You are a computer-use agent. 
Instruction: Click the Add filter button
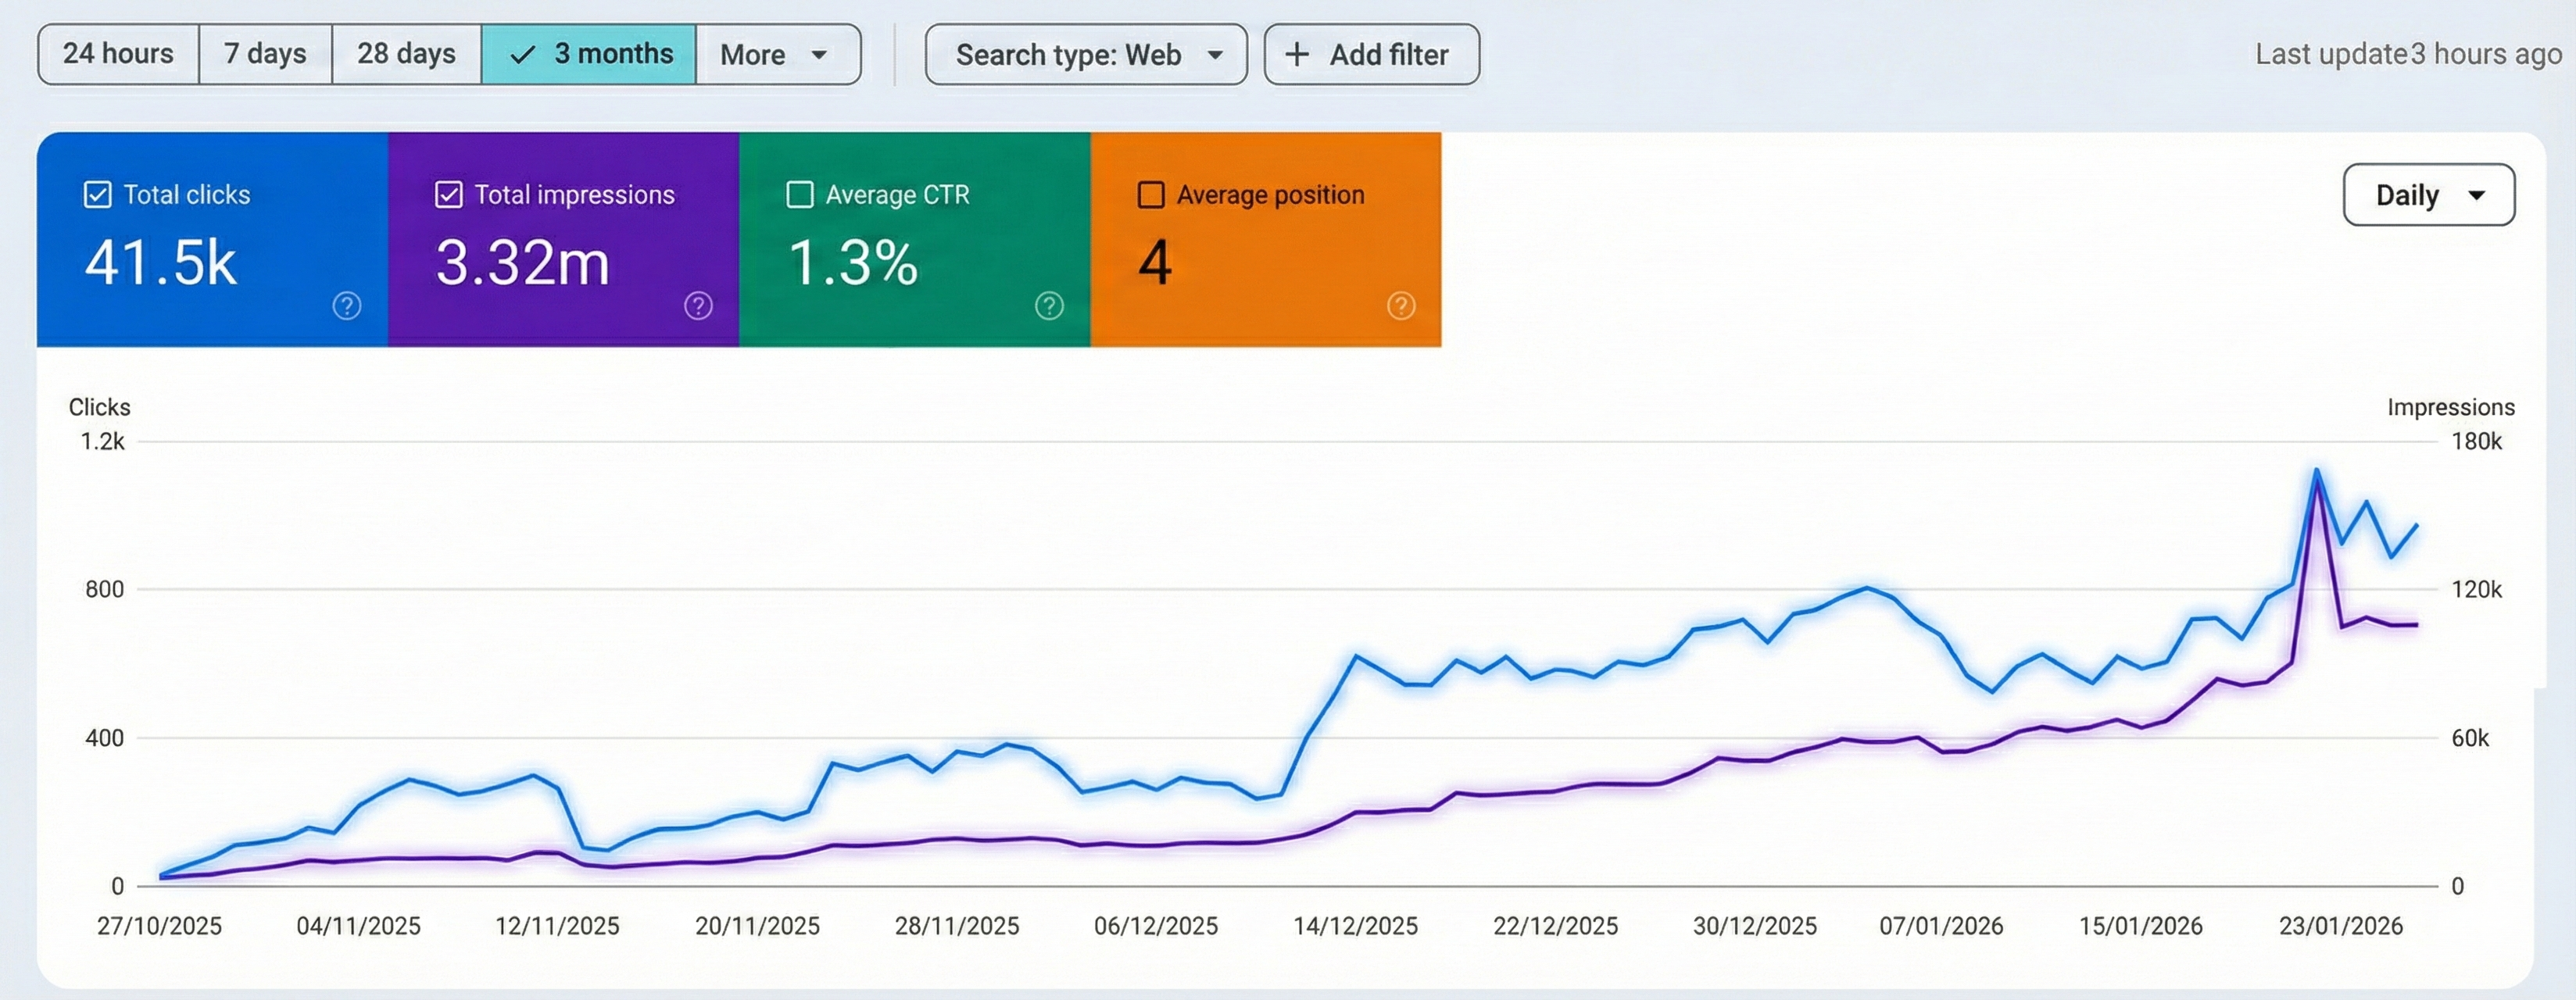tap(1371, 55)
